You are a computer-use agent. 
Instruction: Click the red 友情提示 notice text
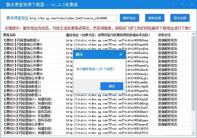tap(98, 28)
